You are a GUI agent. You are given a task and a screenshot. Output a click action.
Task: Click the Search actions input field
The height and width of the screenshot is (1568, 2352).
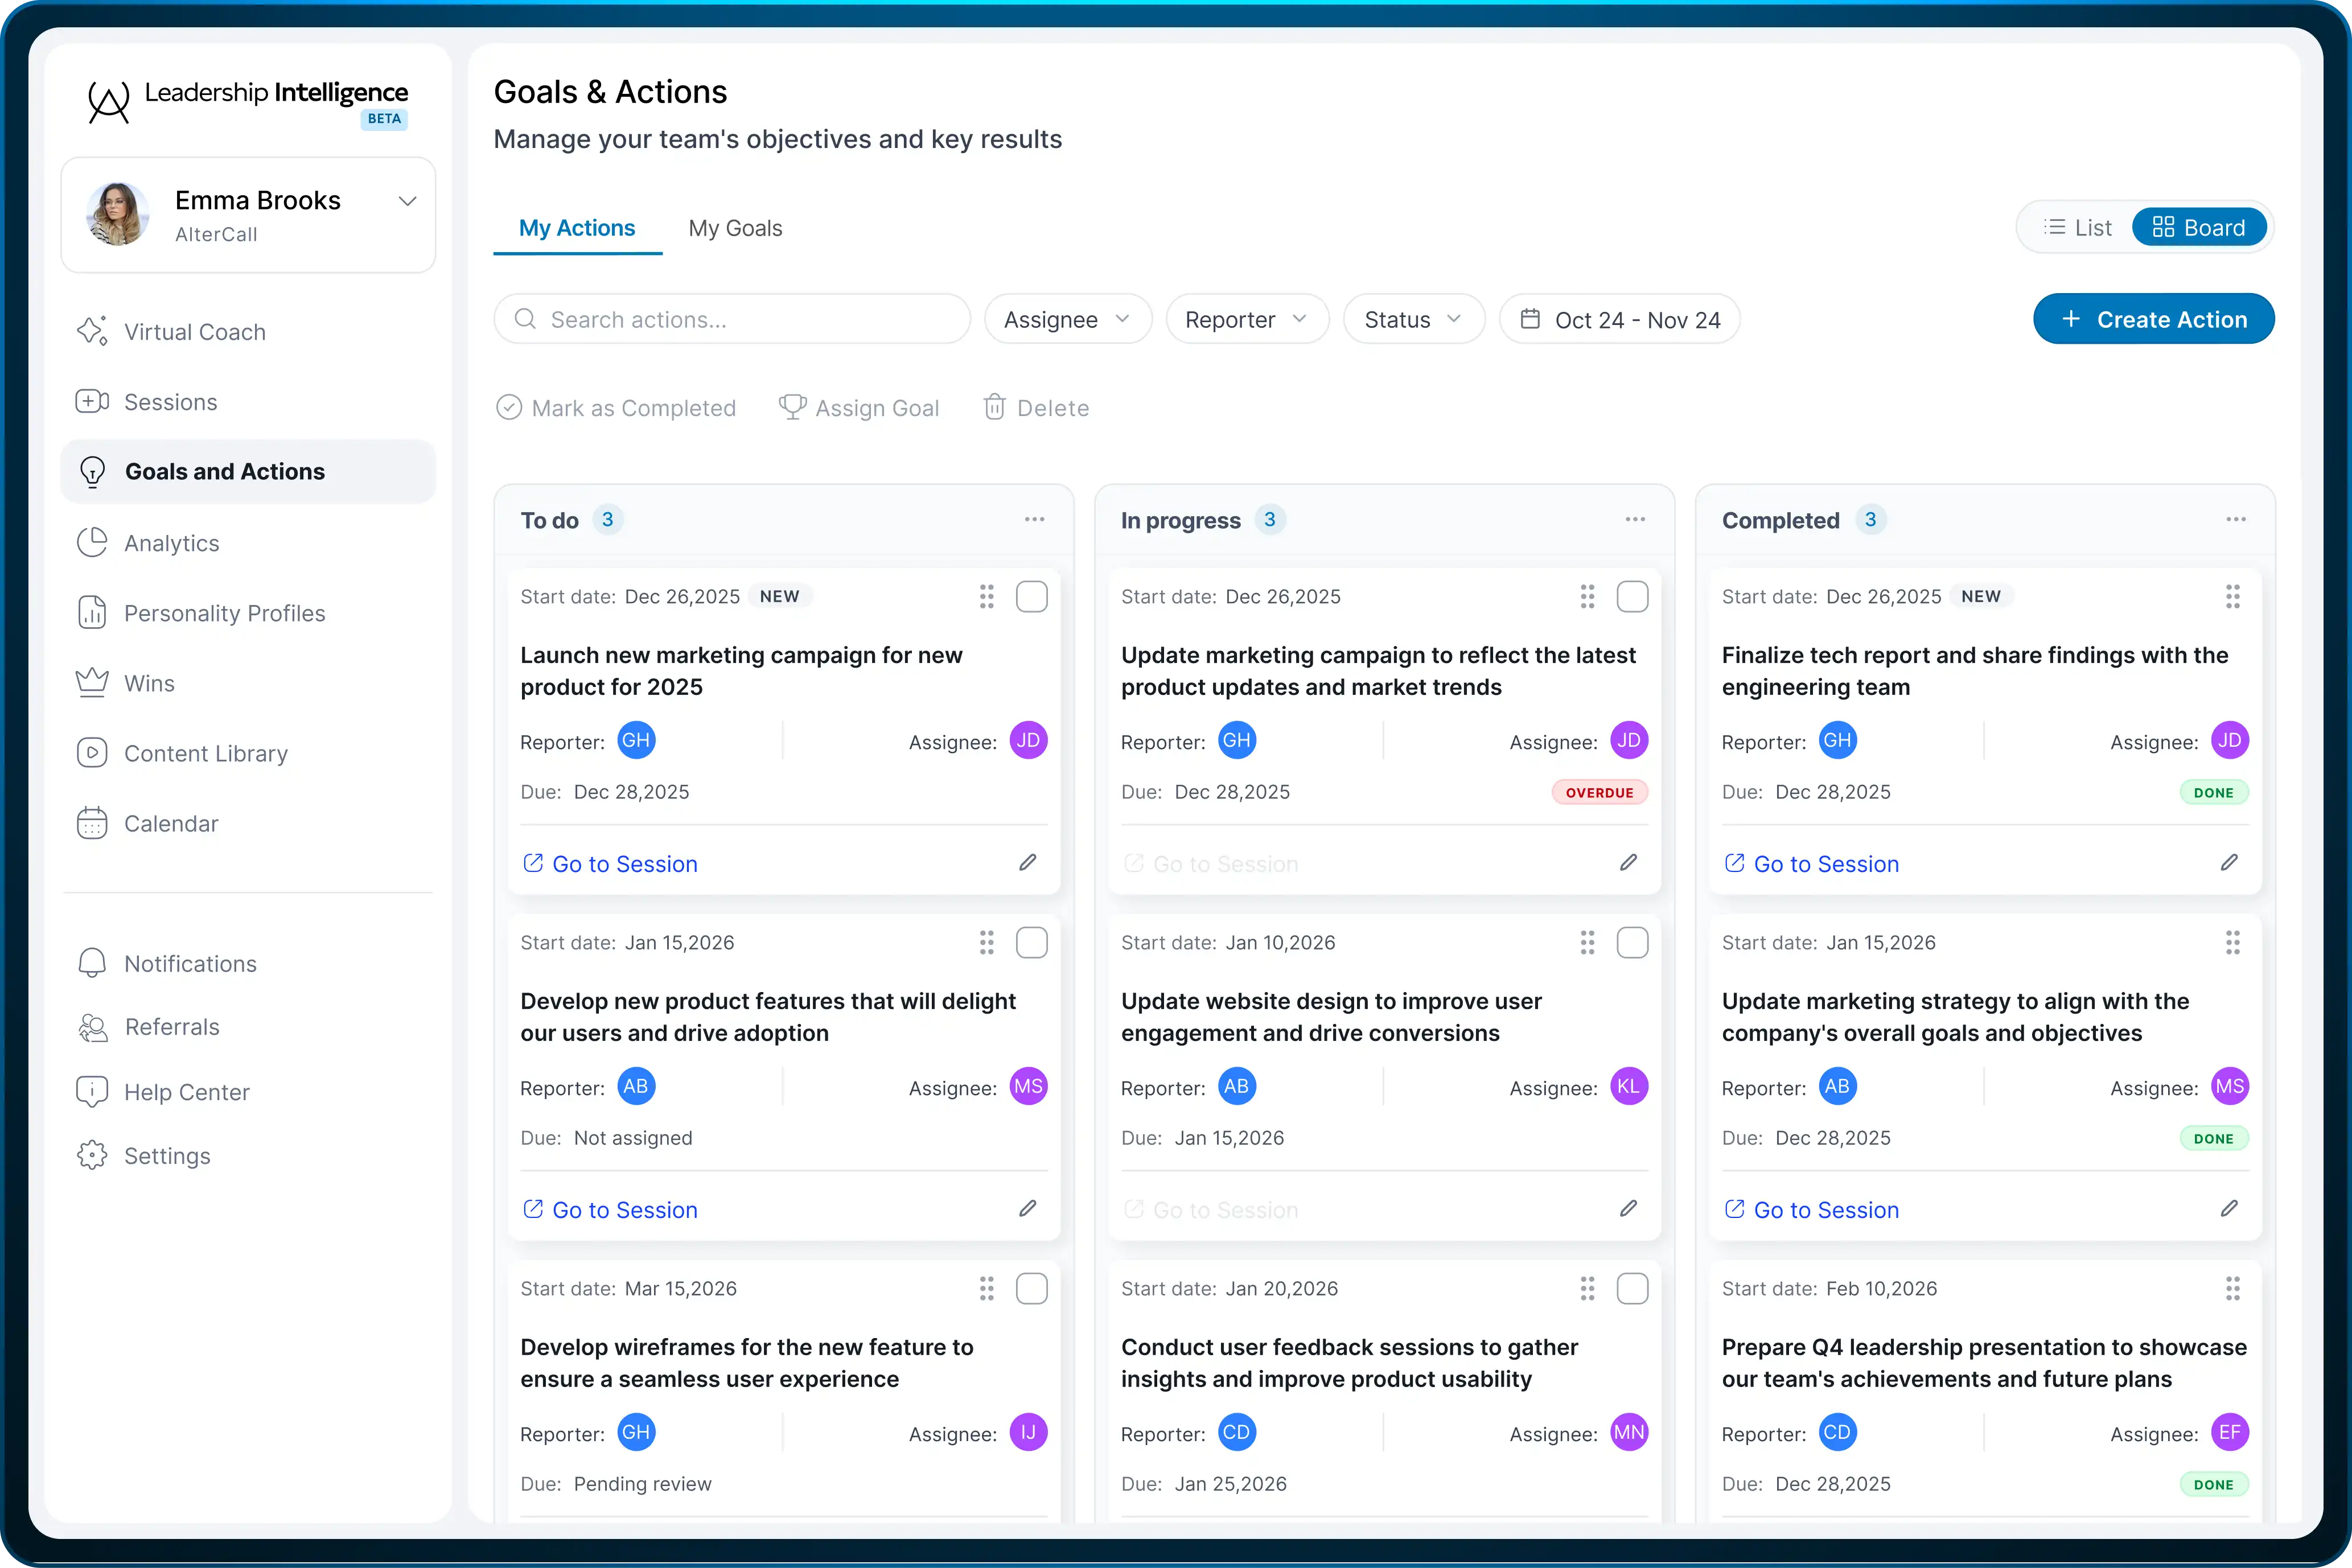[732, 319]
